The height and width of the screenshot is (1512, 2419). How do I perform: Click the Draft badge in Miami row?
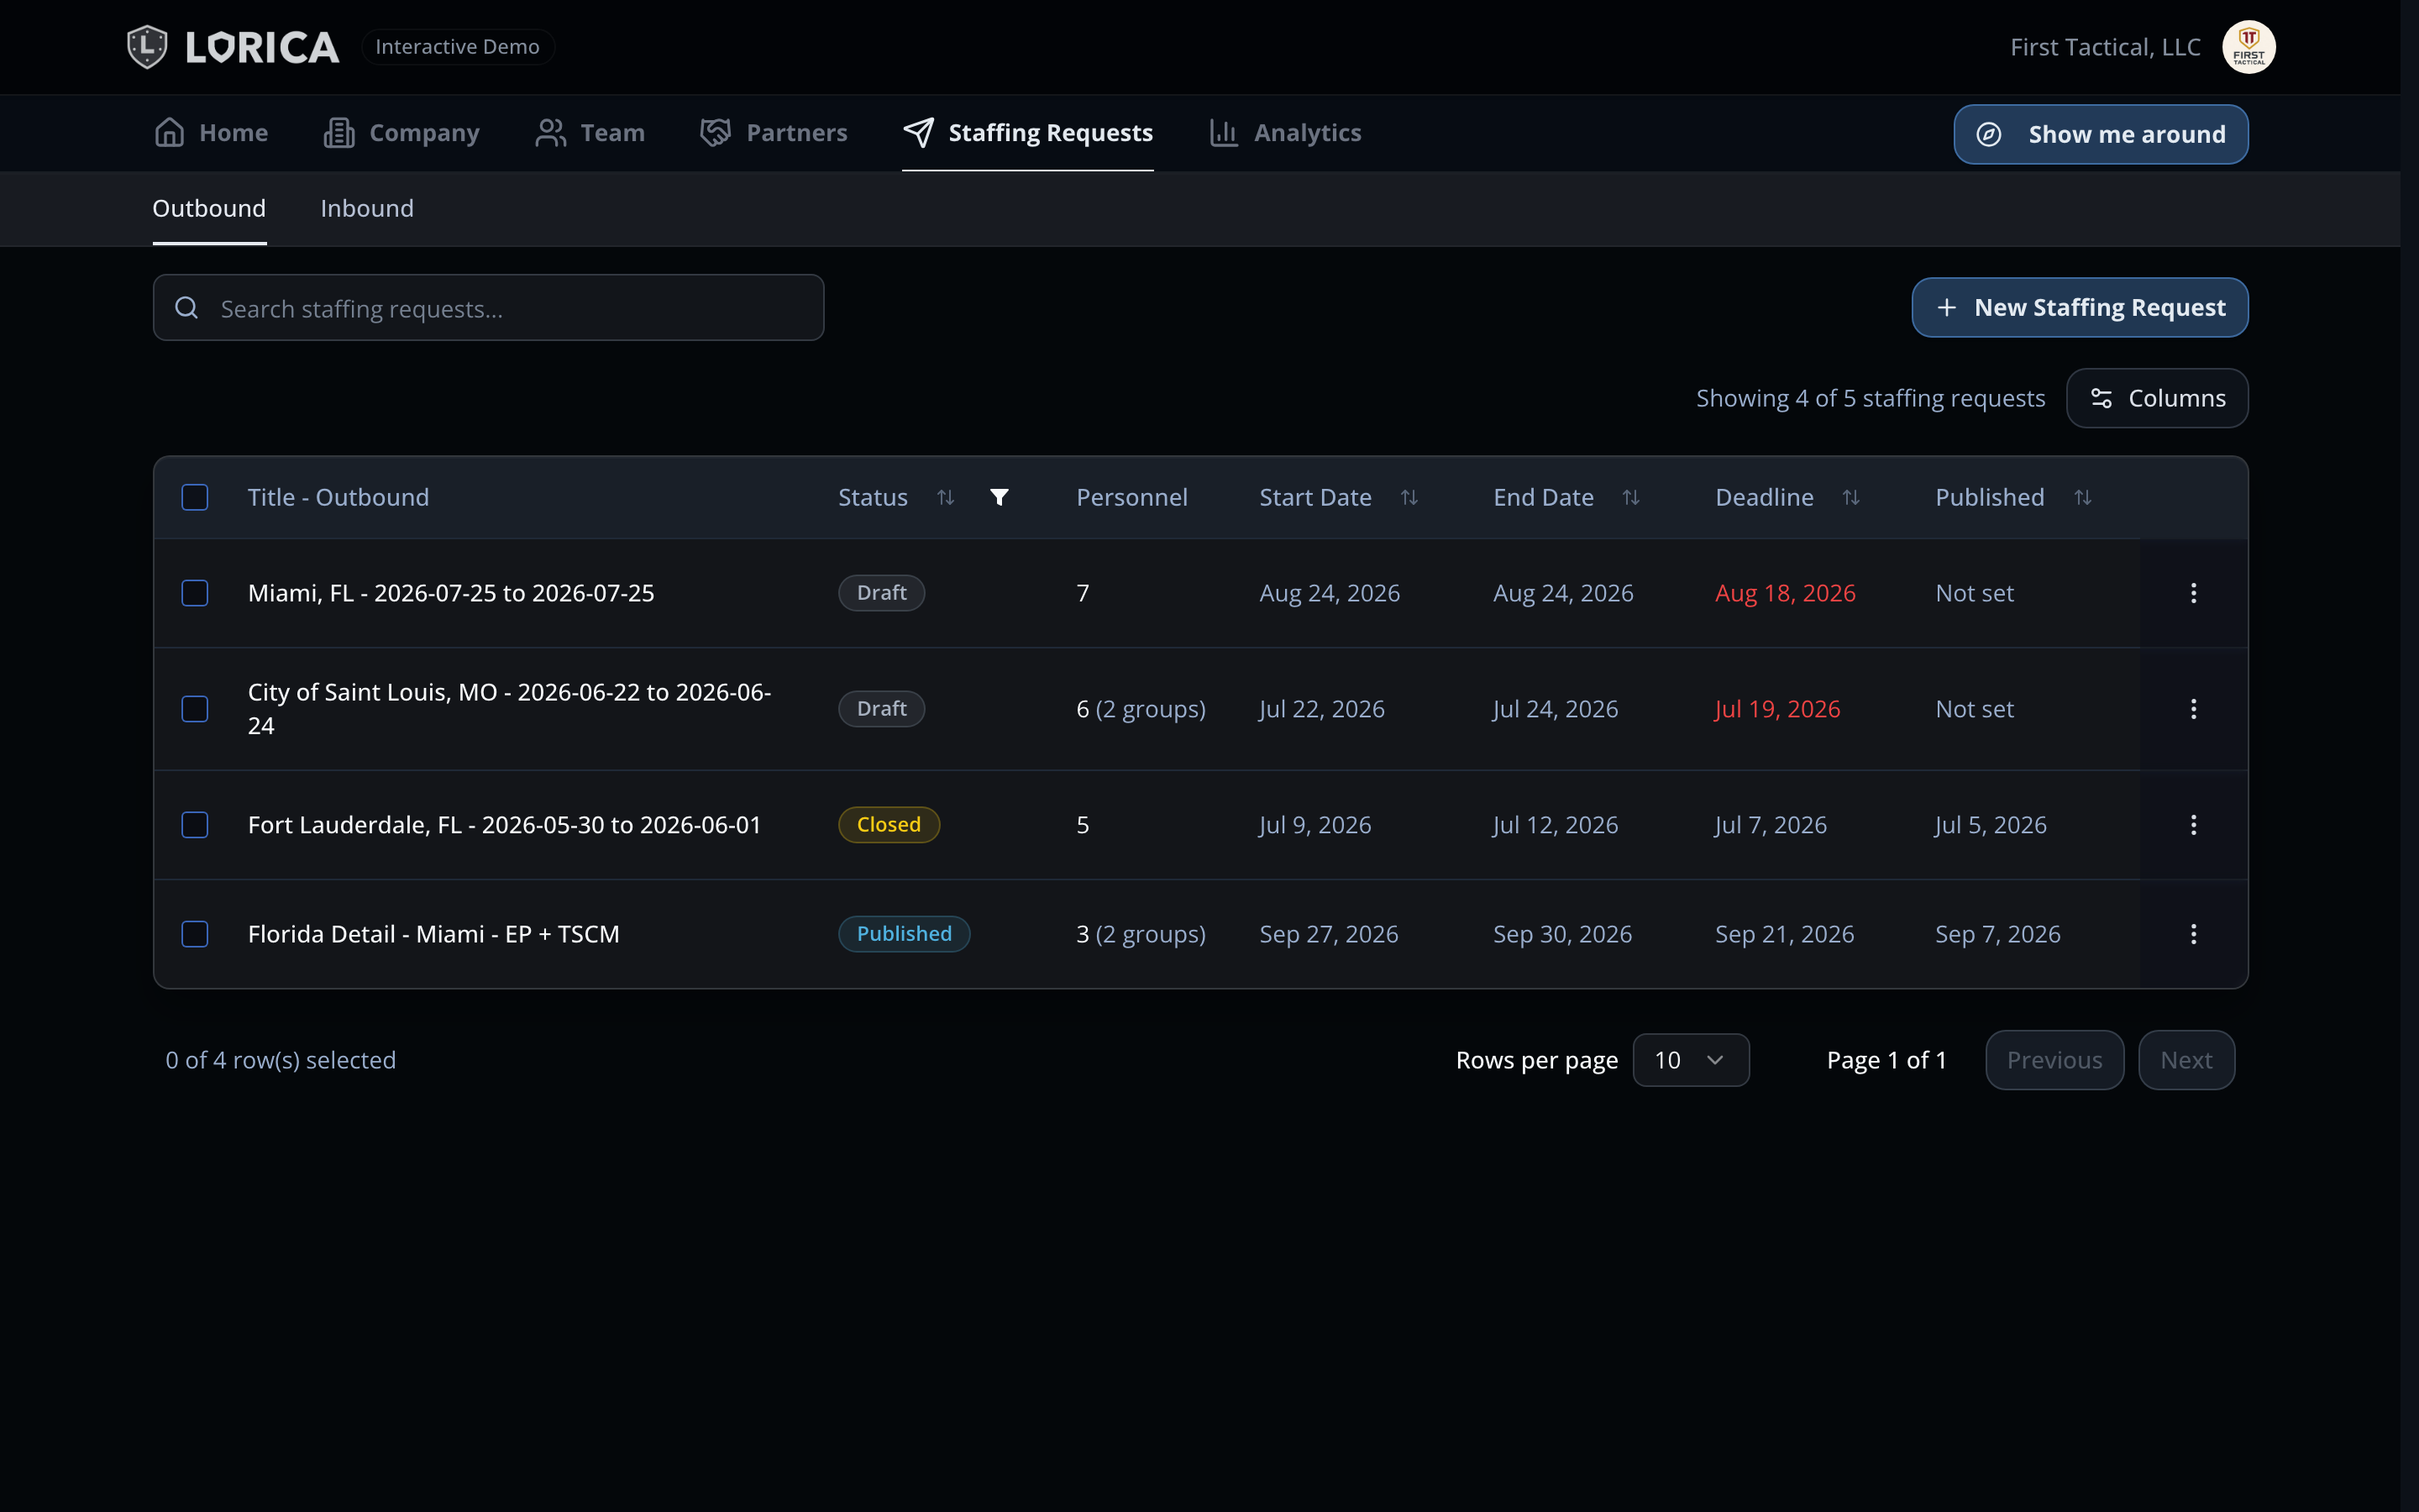click(x=882, y=593)
